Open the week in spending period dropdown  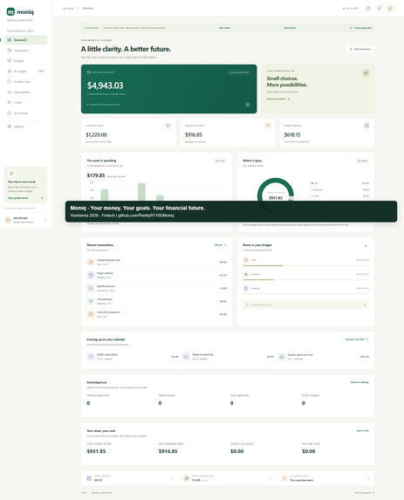pyautogui.click(x=220, y=161)
